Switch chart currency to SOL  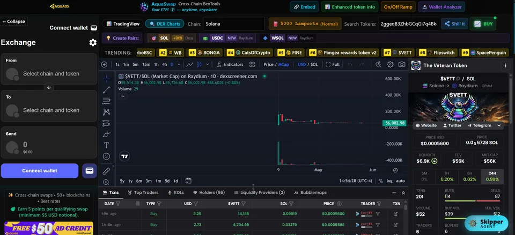314,65
